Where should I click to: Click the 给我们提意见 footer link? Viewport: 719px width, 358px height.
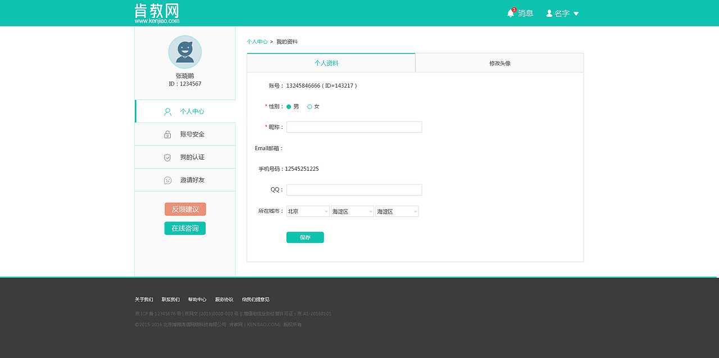coord(256,300)
